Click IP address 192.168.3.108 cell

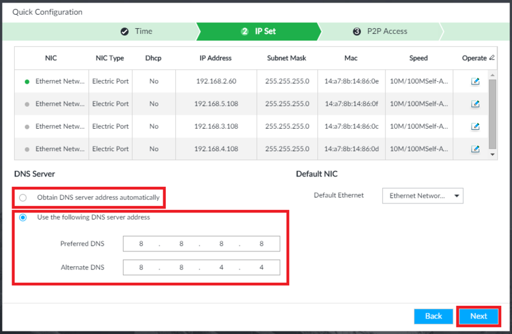click(216, 126)
